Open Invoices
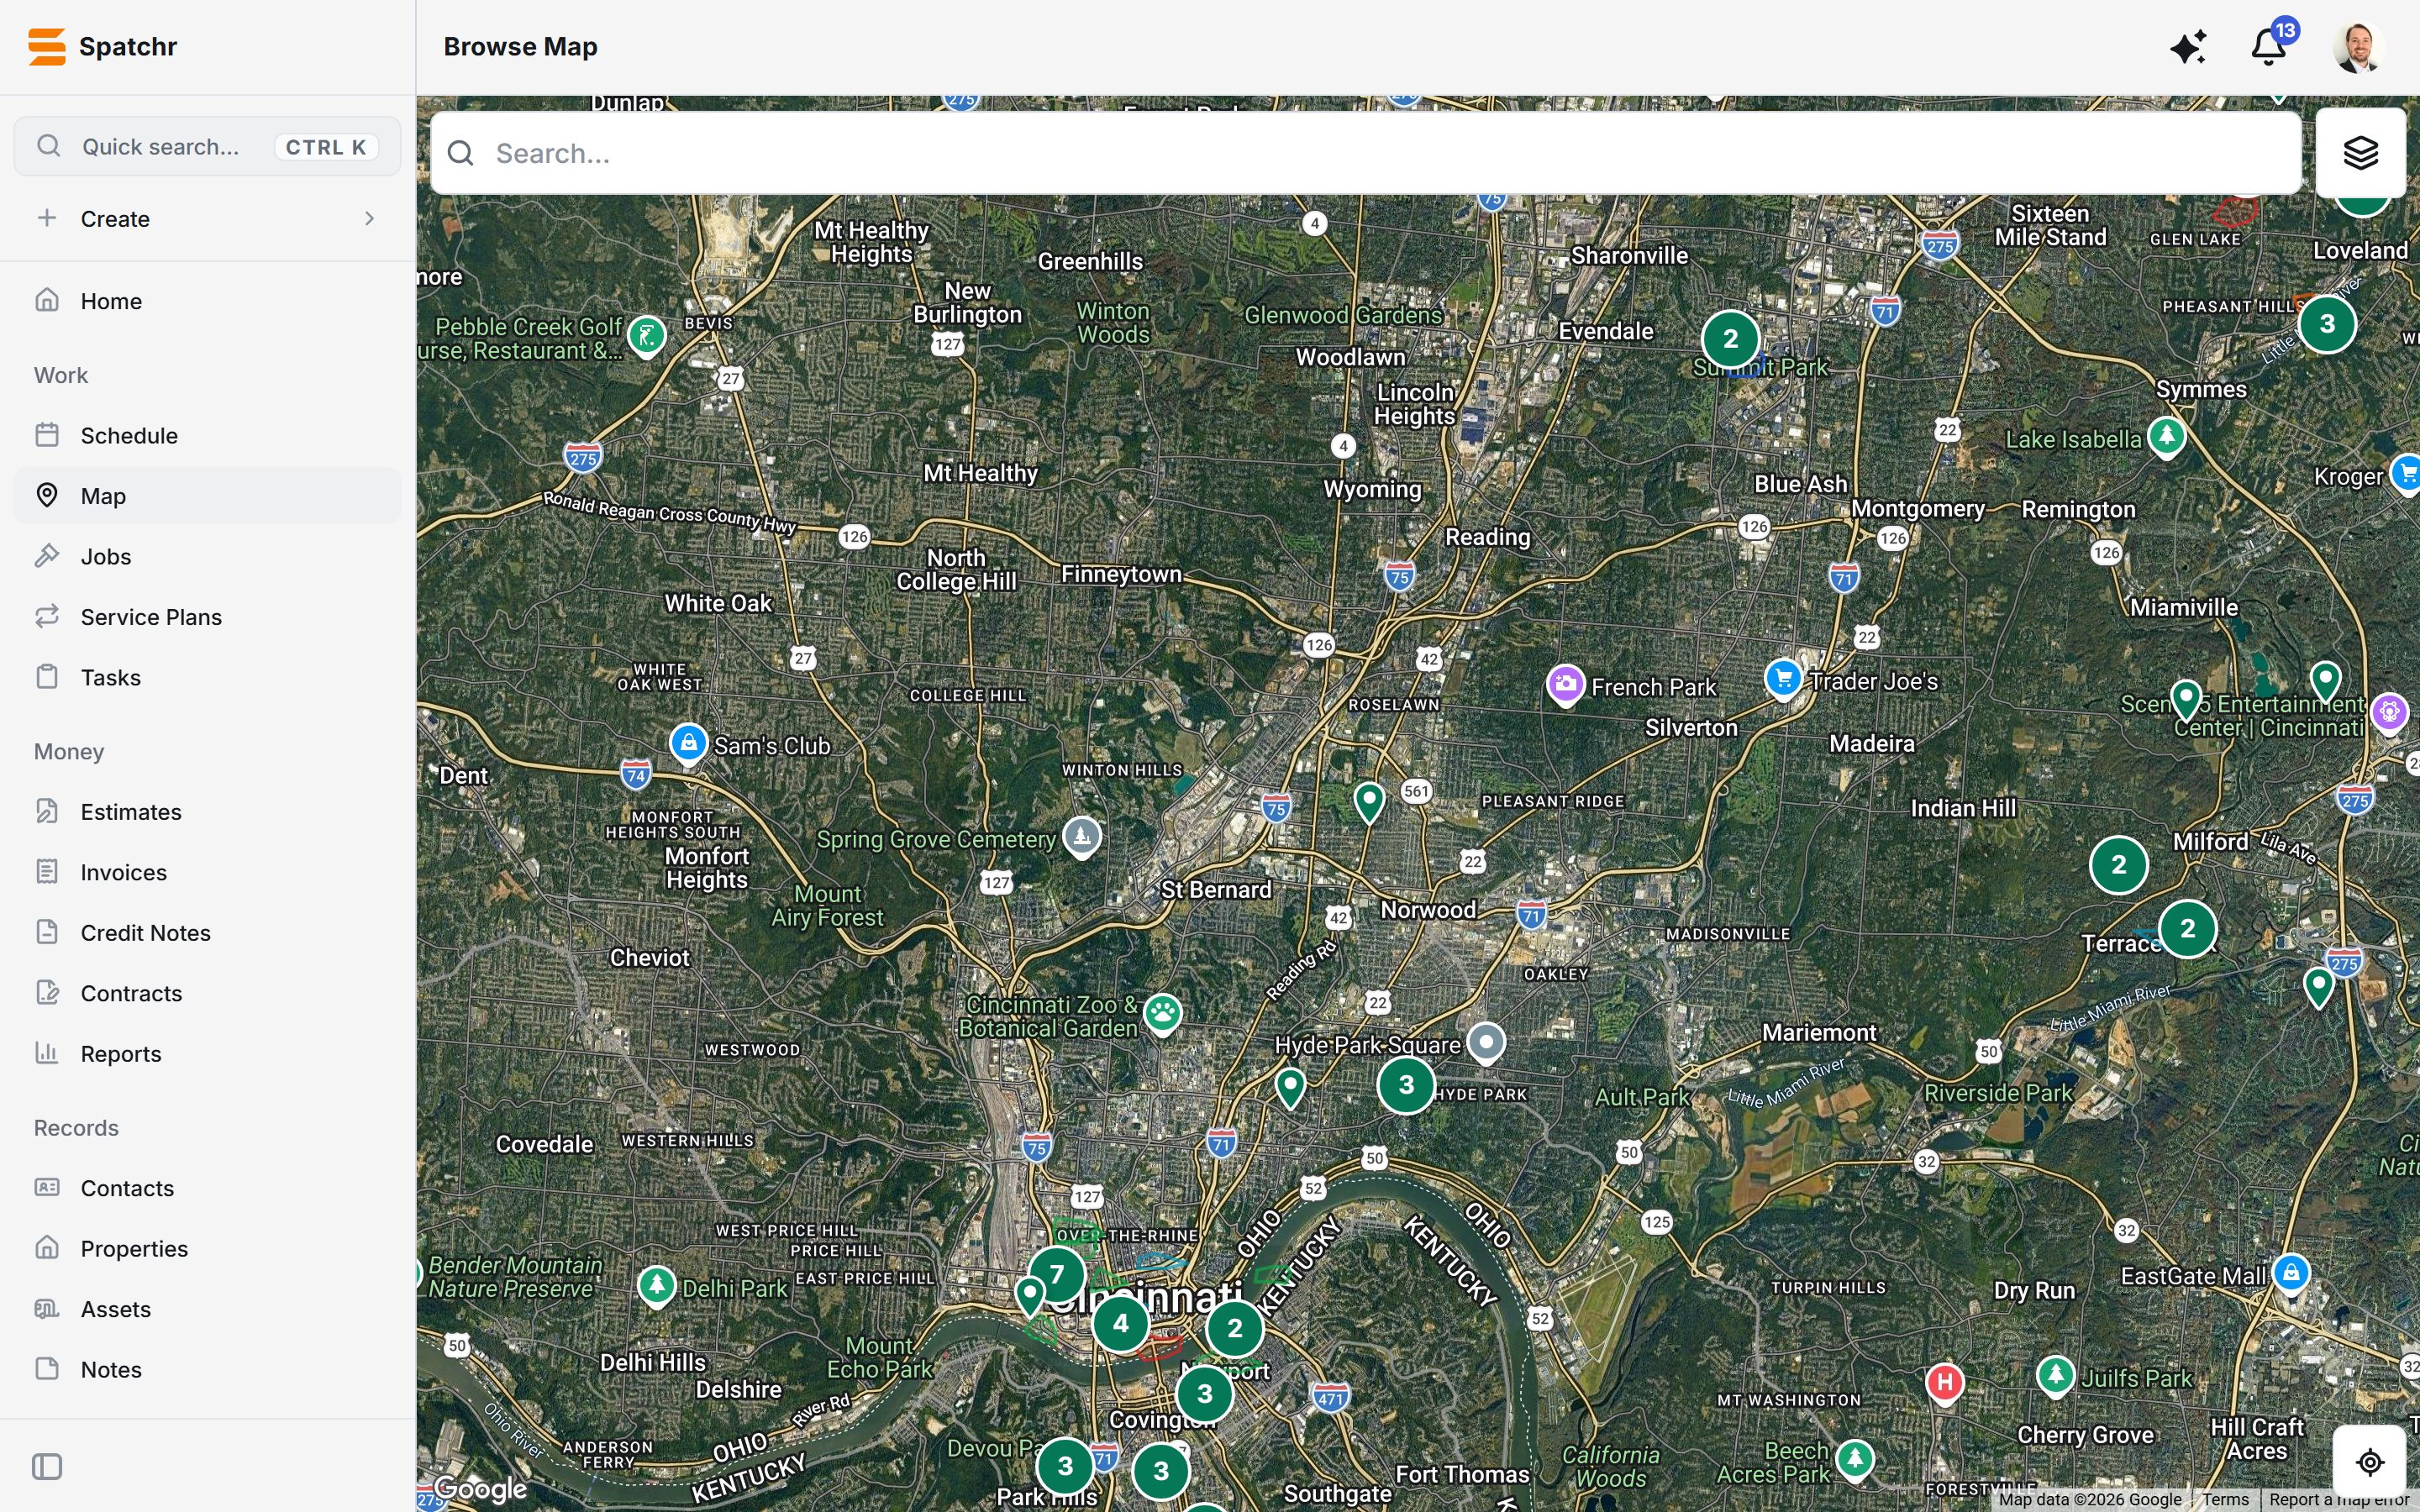This screenshot has width=2420, height=1512. 207,873
